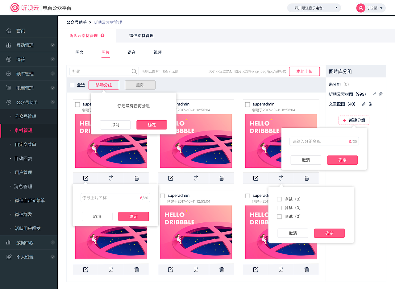Viewport: 395px width, 289px height.
Task: Confirm the 你还没有任何分组 popup with 确定
Action: [x=152, y=125]
